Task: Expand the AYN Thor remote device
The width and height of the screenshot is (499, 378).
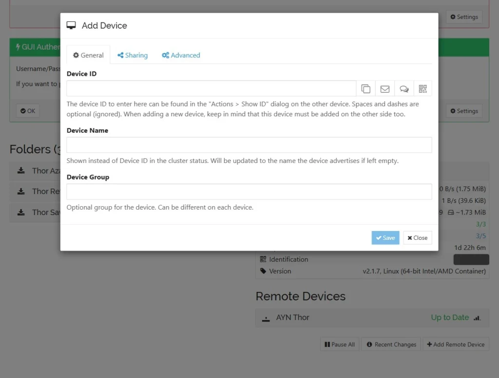Action: (x=372, y=318)
